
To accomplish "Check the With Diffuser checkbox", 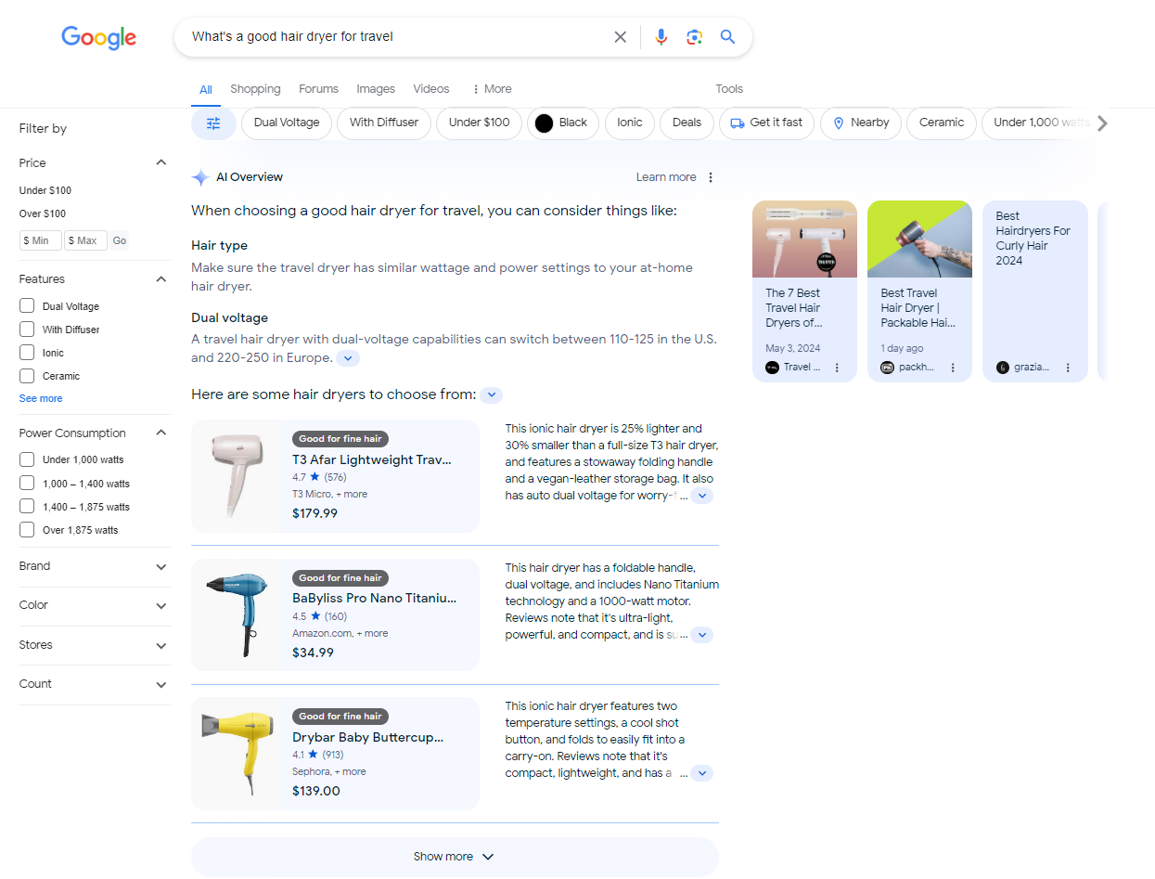I will point(27,329).
